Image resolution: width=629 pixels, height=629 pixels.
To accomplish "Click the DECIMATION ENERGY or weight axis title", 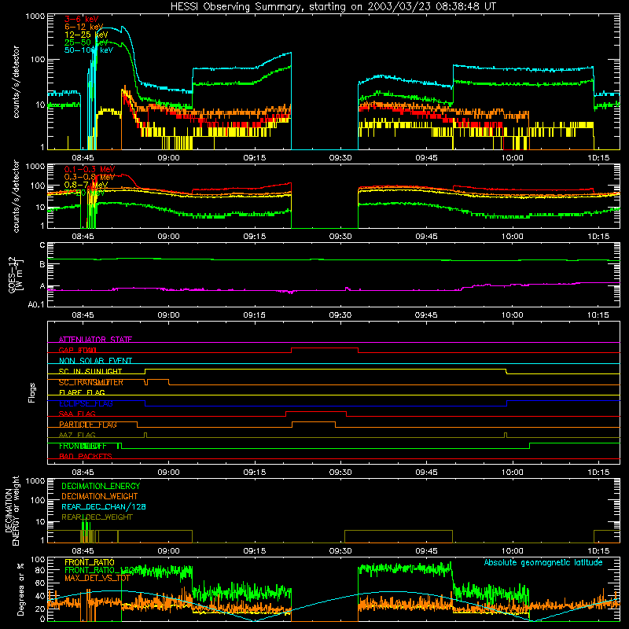I will pos(12,510).
